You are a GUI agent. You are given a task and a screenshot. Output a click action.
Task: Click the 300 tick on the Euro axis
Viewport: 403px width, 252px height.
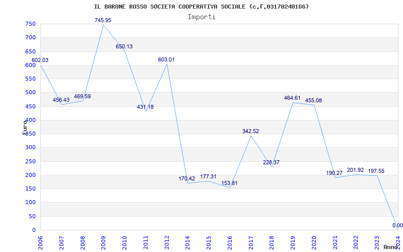30,148
